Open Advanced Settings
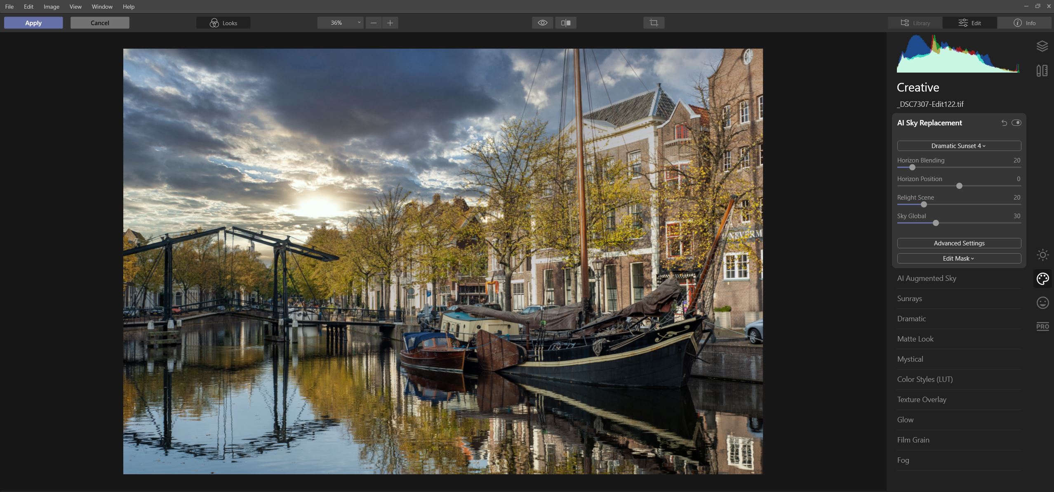Viewport: 1054px width, 492px height. point(959,243)
